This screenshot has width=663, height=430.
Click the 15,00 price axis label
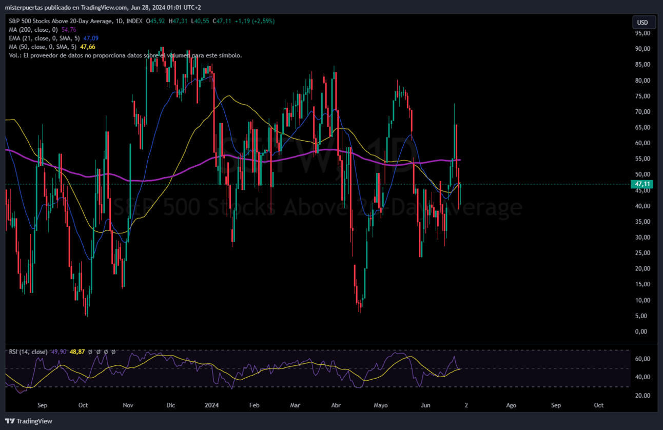[643, 284]
